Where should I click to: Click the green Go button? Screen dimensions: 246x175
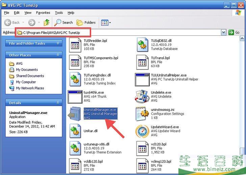[231, 32]
